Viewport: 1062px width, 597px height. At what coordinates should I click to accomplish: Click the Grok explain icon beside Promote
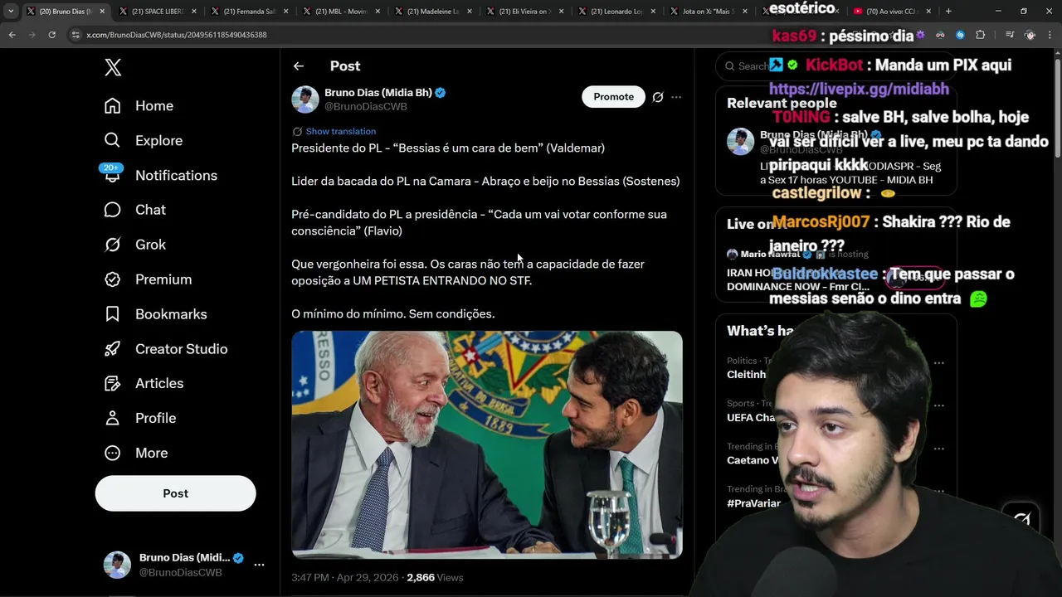click(x=658, y=97)
